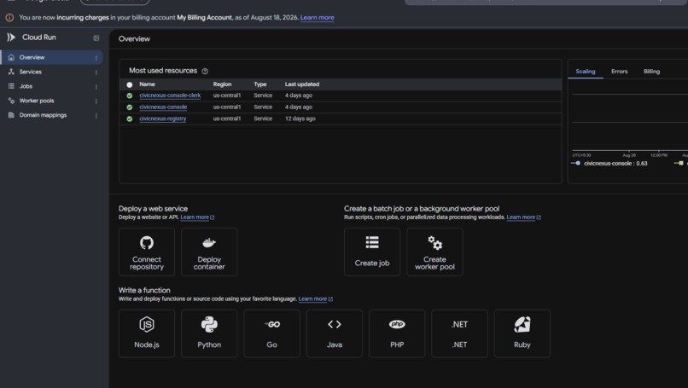Choose the .NET function card
The height and width of the screenshot is (388, 688).
pyautogui.click(x=459, y=333)
